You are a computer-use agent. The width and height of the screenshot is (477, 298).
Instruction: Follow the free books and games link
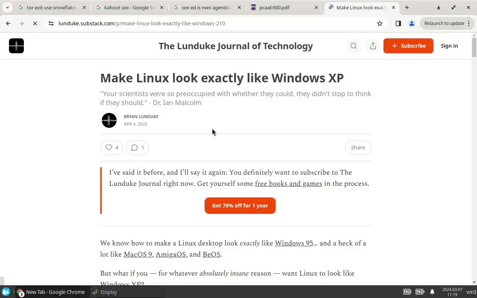click(x=288, y=184)
